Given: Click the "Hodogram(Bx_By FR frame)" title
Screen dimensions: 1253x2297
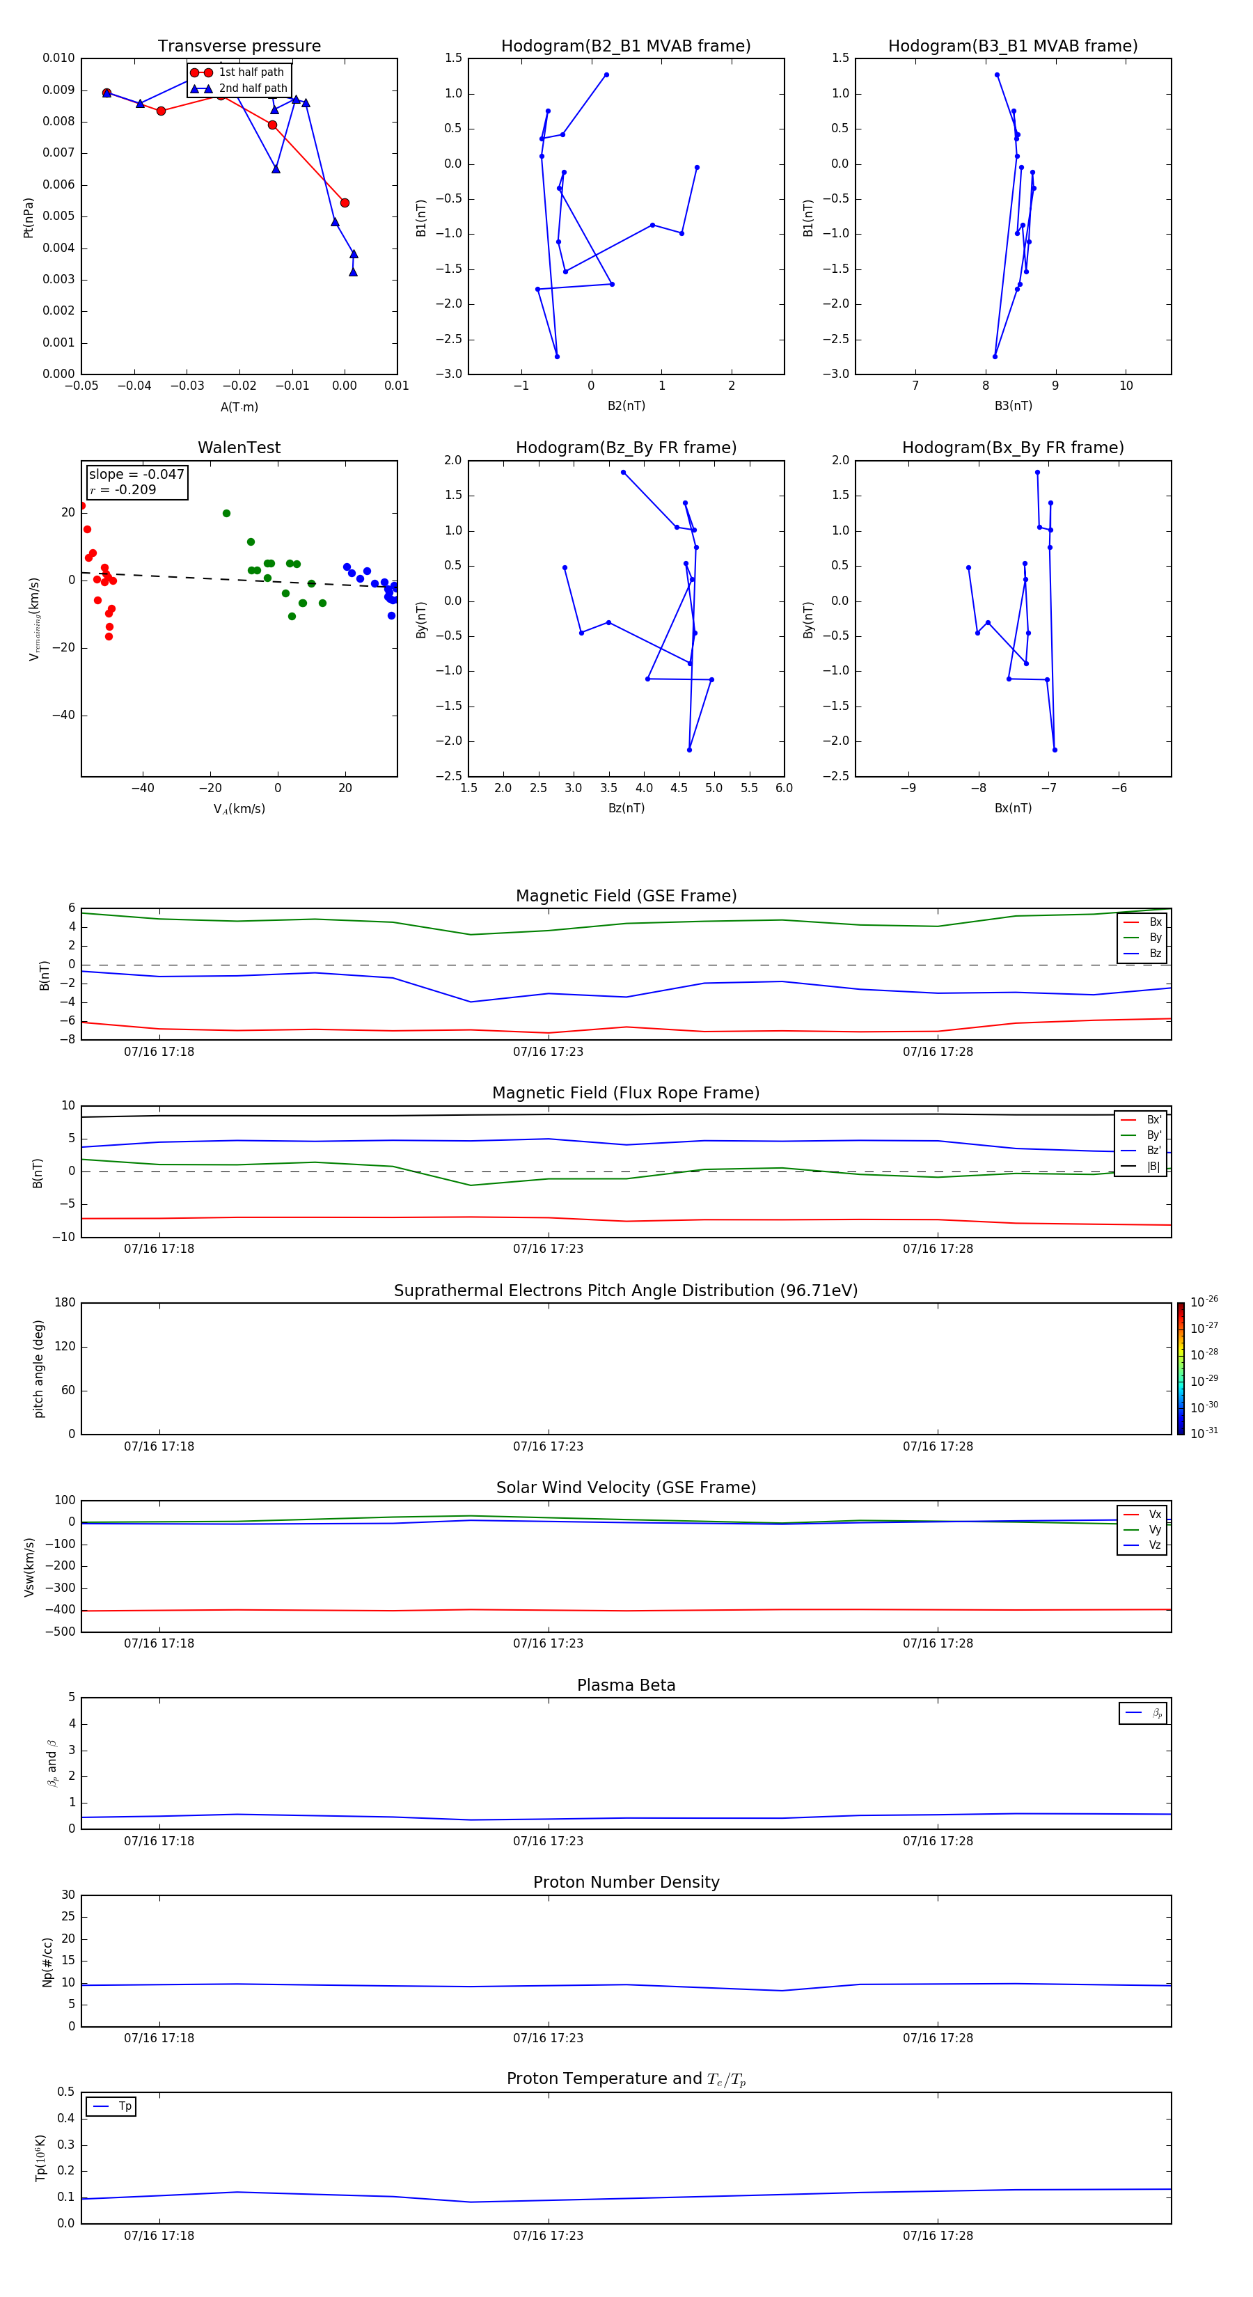Looking at the screenshot, I should pos(1013,448).
